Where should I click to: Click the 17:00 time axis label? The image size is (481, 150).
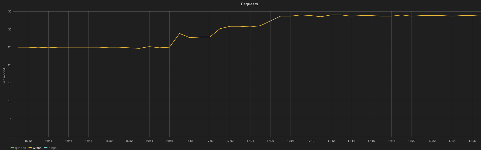[210, 141]
